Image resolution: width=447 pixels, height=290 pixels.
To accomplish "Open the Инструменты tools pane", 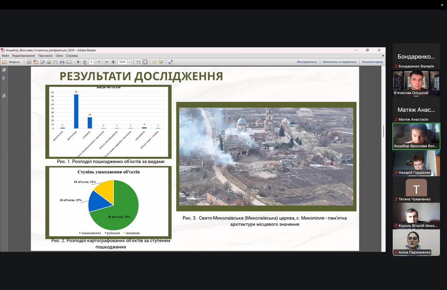I will [x=307, y=62].
